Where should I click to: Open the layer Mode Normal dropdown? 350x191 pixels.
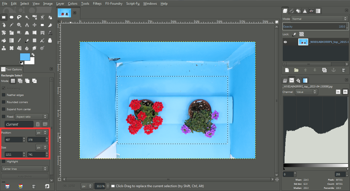[320, 19]
